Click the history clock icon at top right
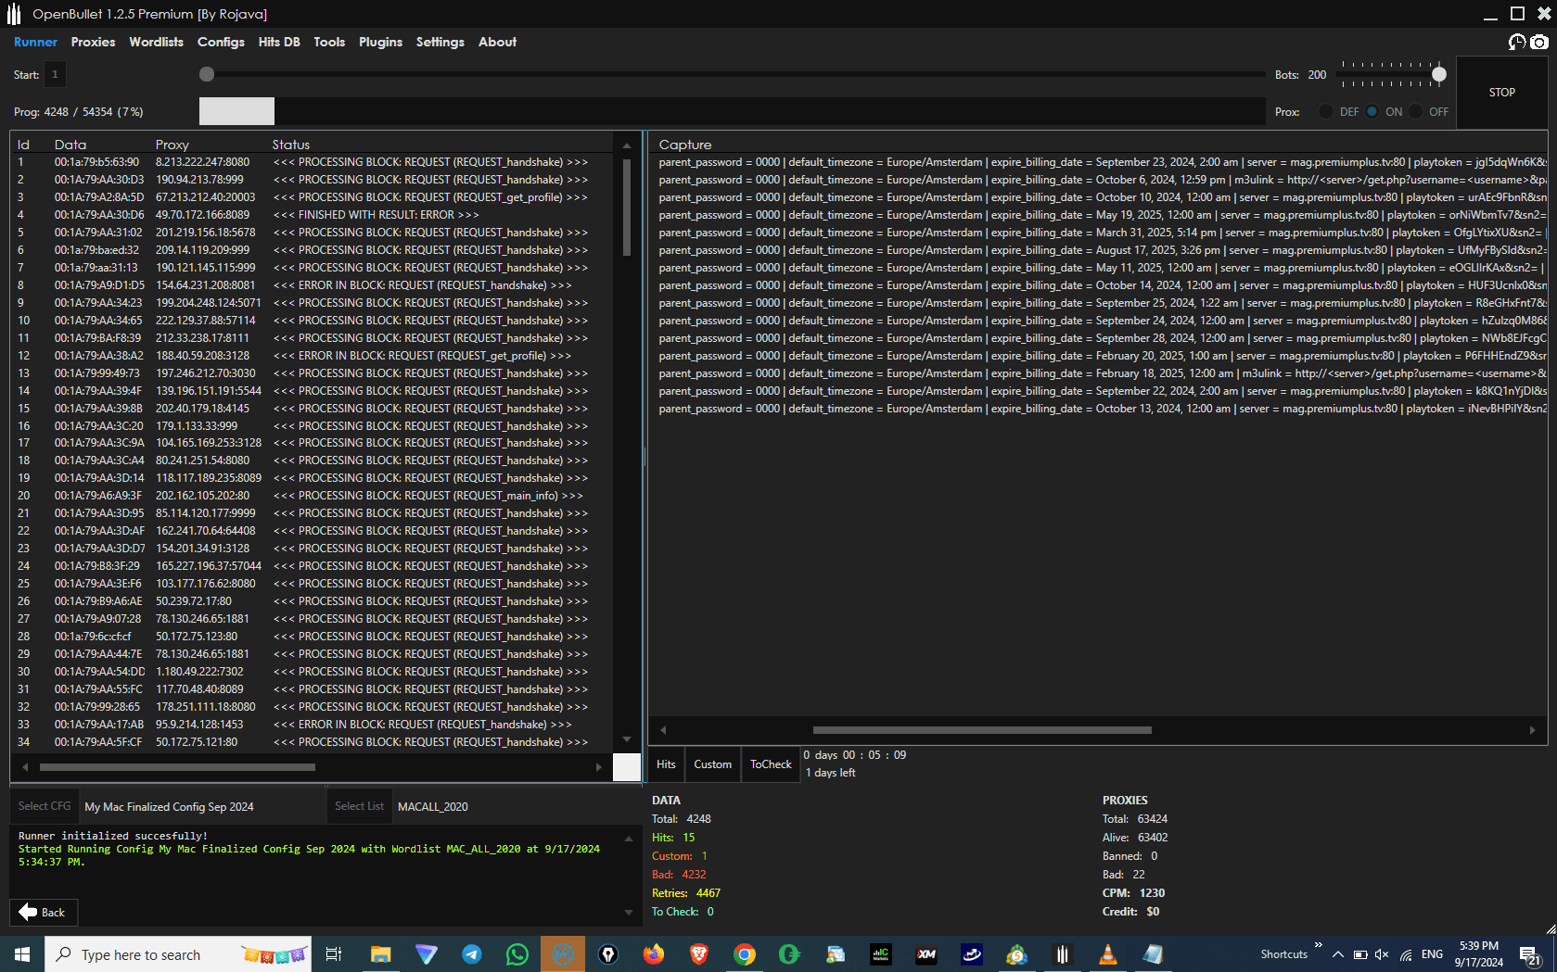Screen dimensions: 1557x972 (1517, 43)
